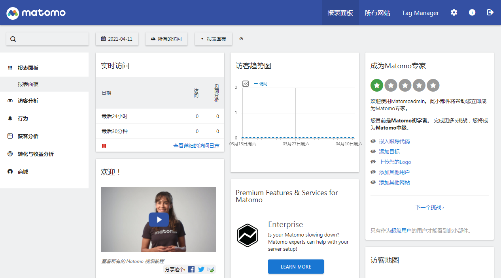Click the bell icon for 行为

click(10, 118)
